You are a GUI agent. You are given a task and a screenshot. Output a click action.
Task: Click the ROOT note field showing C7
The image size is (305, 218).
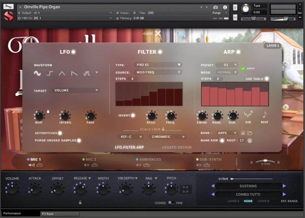(x=241, y=140)
